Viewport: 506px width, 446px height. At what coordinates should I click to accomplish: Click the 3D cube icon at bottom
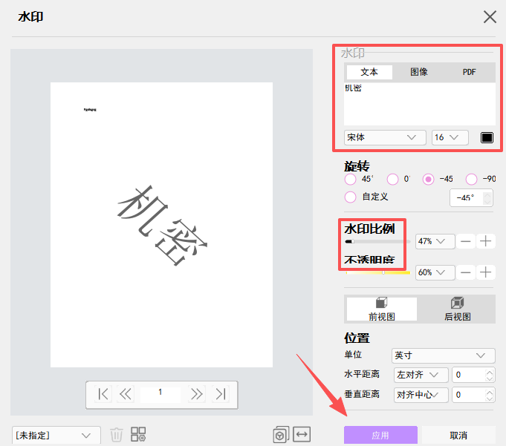281,435
